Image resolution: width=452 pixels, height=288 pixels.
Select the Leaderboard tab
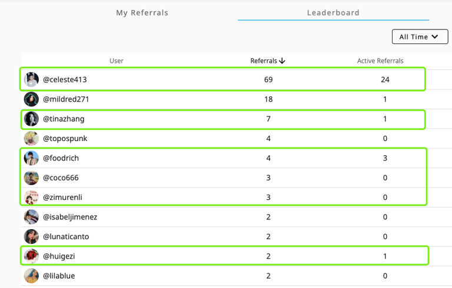click(333, 13)
